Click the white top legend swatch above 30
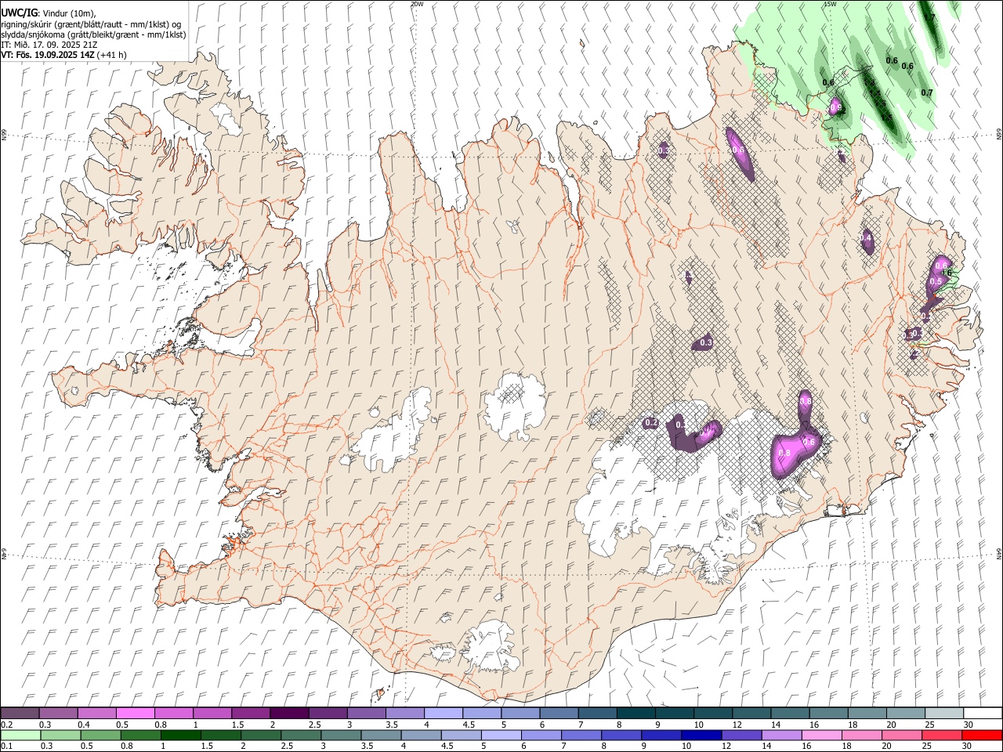The height and width of the screenshot is (752, 1003). pyautogui.click(x=982, y=713)
